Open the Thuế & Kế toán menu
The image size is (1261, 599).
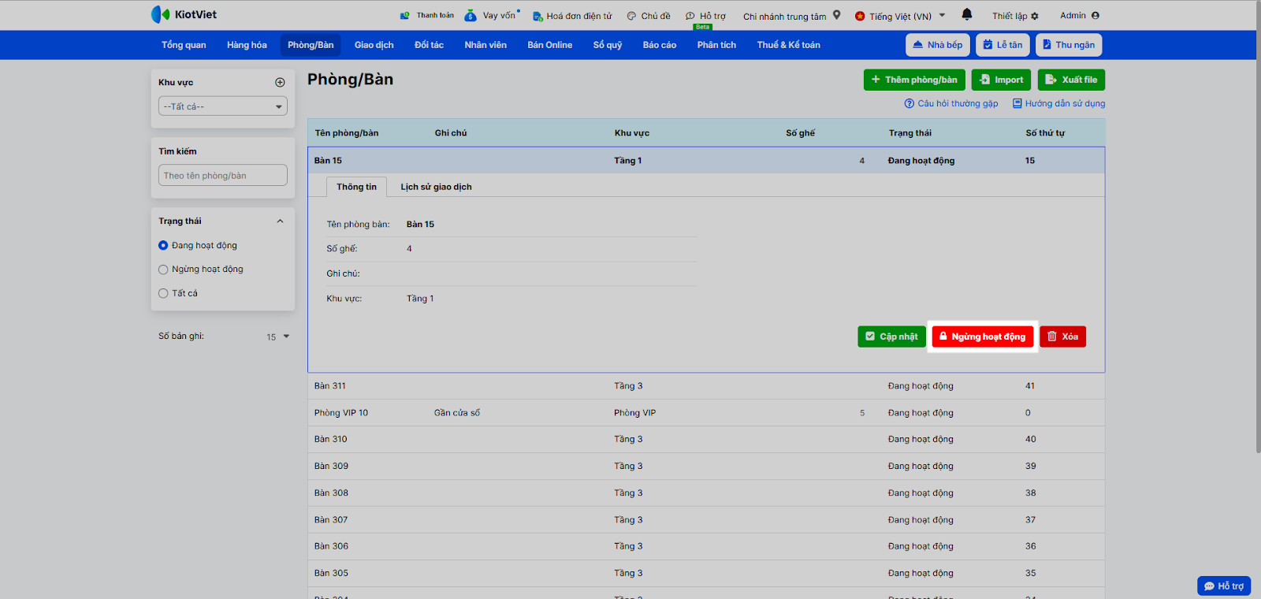788,45
